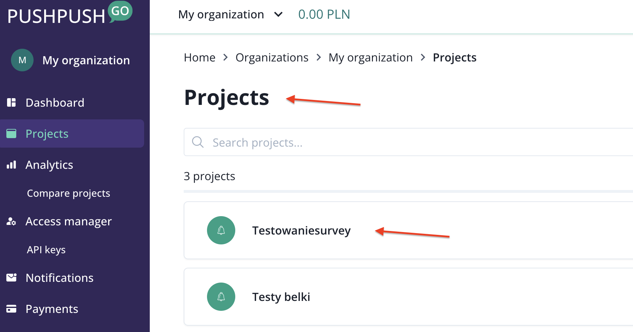Click the search magnifier icon
The image size is (633, 332).
coord(198,142)
